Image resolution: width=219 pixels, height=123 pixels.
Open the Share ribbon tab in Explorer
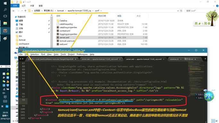pos(32,6)
